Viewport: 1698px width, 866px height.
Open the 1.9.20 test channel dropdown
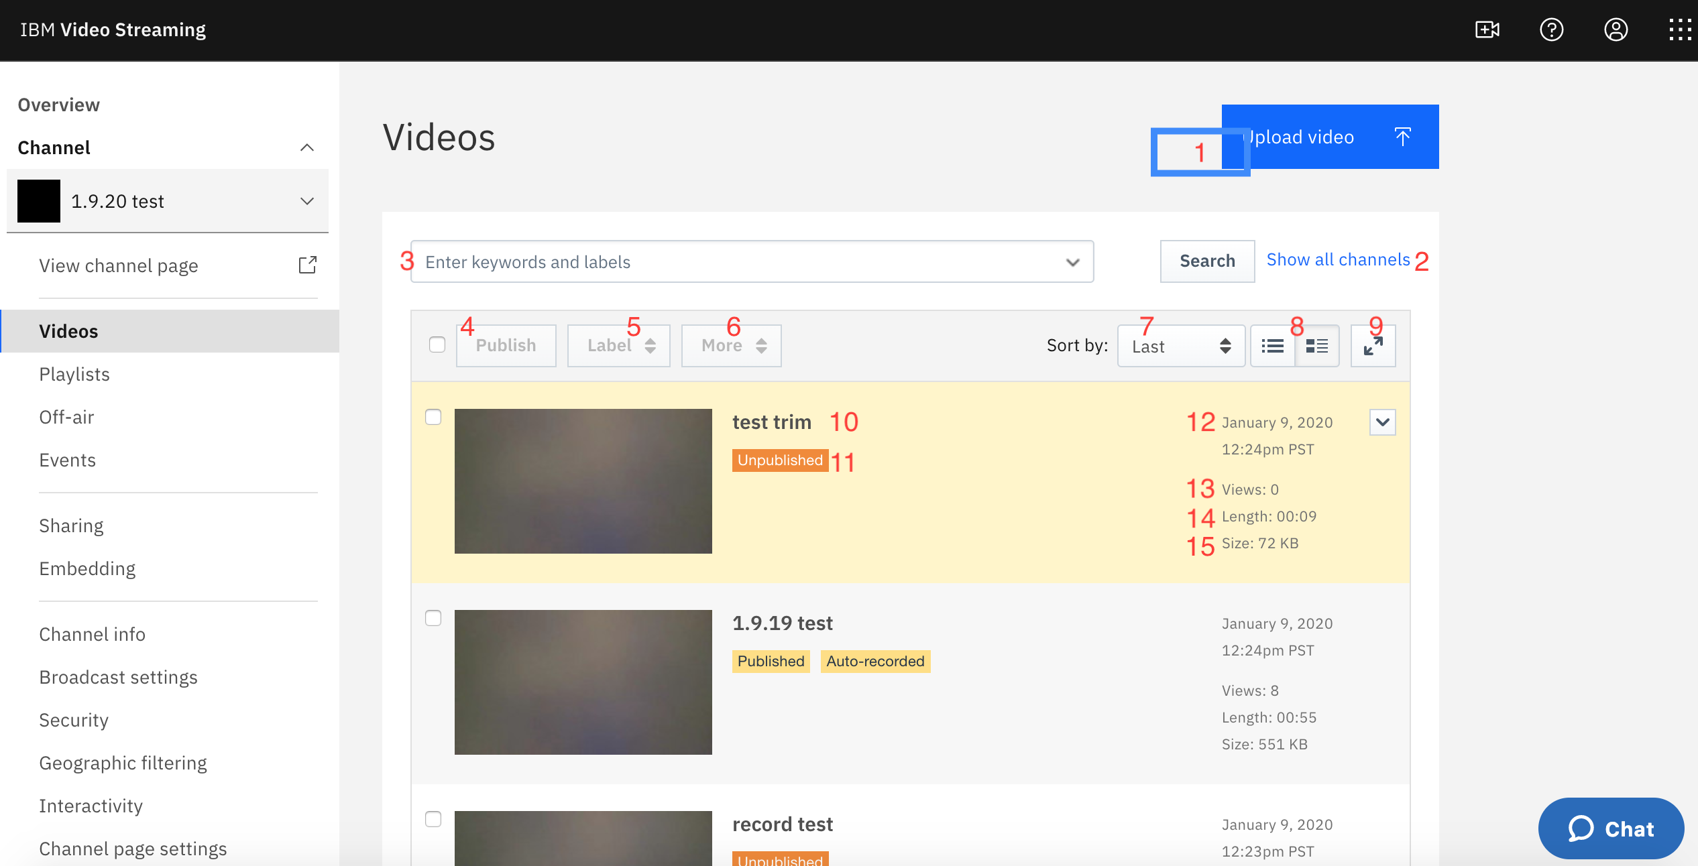[168, 201]
